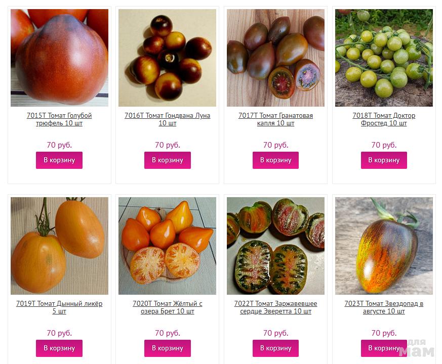Follow the 7018Т Томат Доктор Фростед link
The image size is (442, 364).
tap(384, 119)
